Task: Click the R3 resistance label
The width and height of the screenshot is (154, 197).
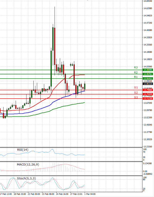Action: 136,67
